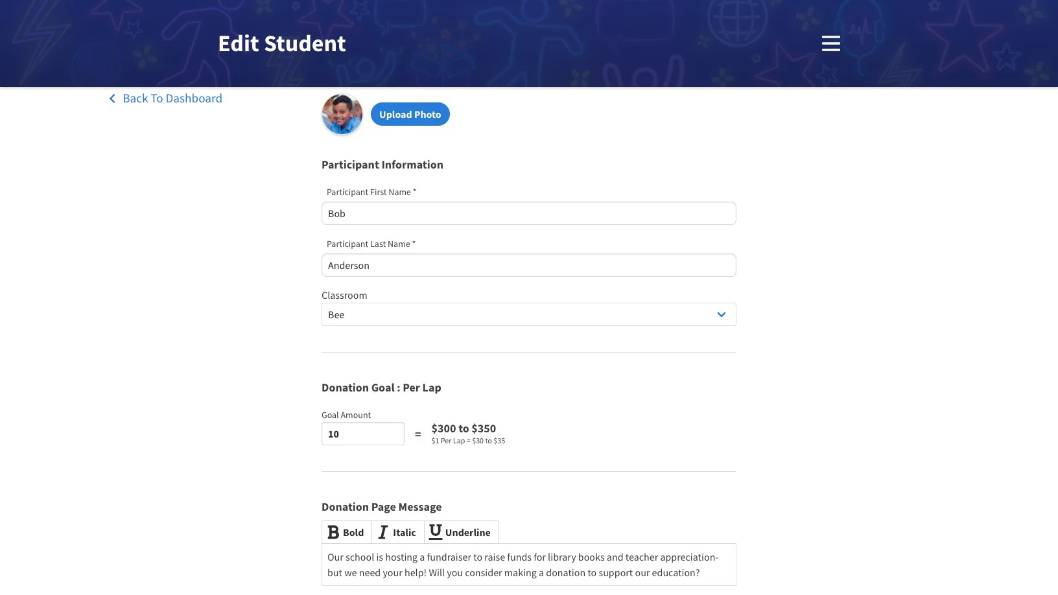Click the Donation Page Message heading
This screenshot has width=1058, height=595.
click(x=381, y=507)
